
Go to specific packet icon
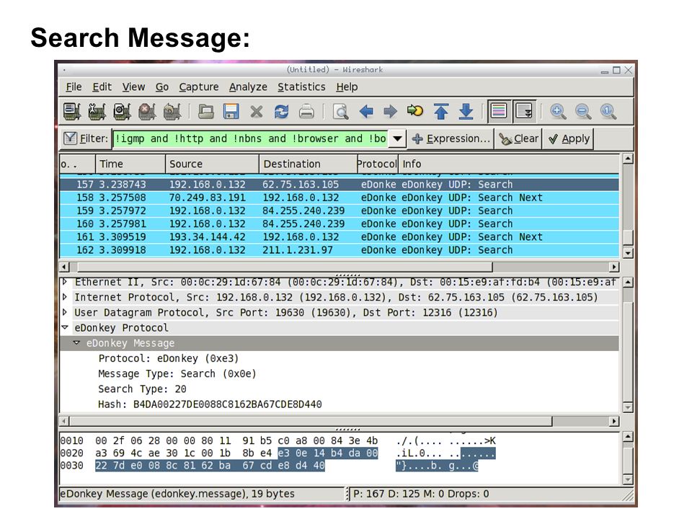(415, 110)
